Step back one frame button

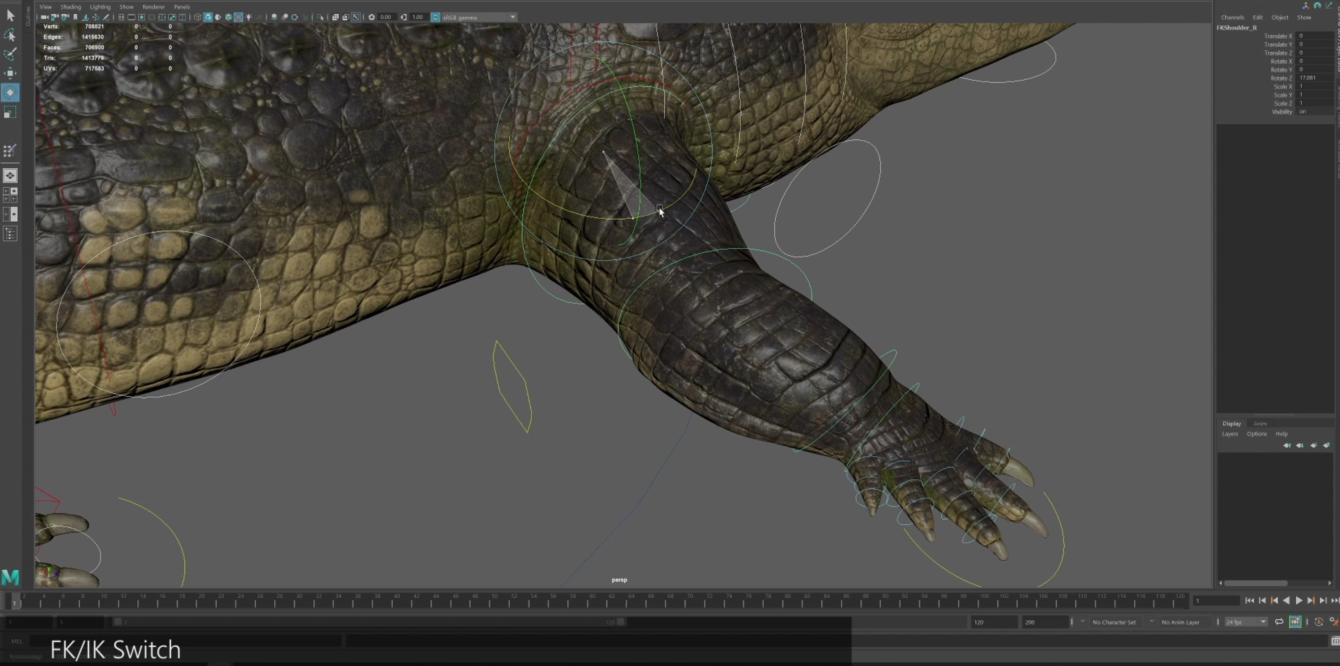pos(1262,600)
